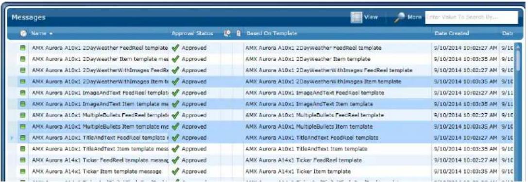Click in the search value field
The image size is (528, 182).
click(x=472, y=17)
